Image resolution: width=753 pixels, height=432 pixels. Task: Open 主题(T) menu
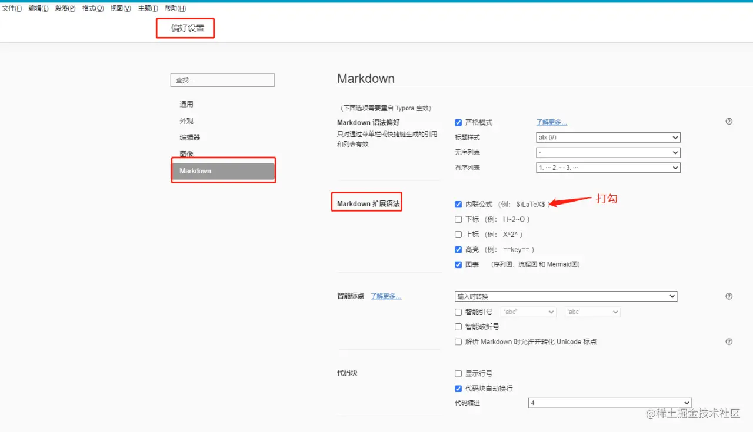click(148, 8)
